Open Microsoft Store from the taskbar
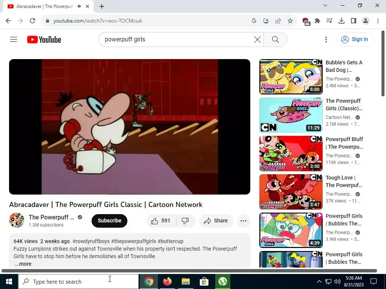This screenshot has width=386, height=289. coord(204,281)
